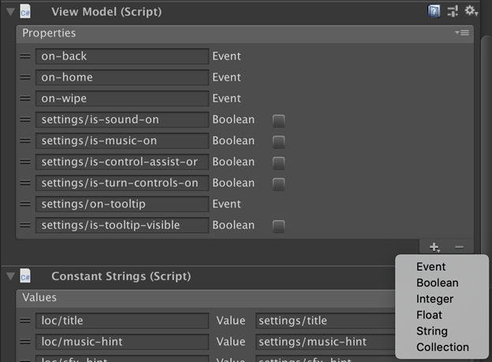Viewport: 492px width, 362px height.
Task: Pick Integer from the popup menu
Action: click(434, 299)
